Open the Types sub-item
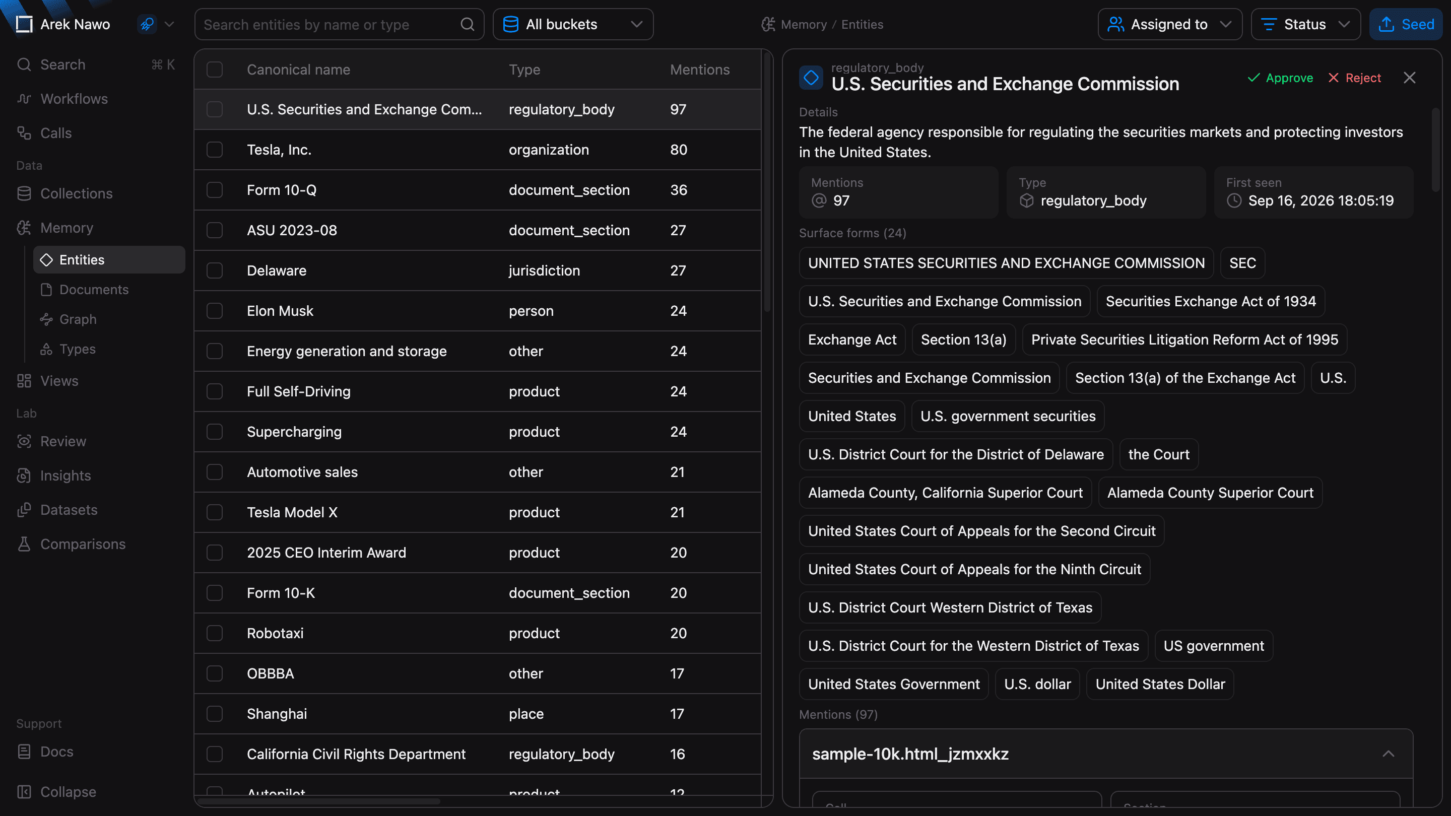 pos(109,349)
